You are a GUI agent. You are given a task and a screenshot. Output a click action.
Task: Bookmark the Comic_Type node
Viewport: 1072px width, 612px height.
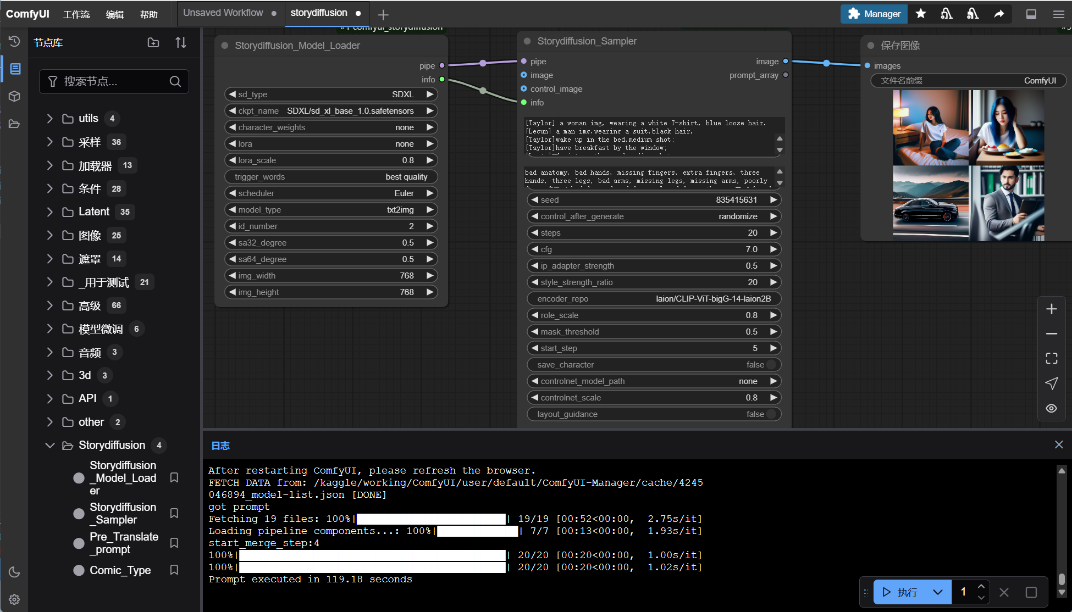(x=174, y=570)
